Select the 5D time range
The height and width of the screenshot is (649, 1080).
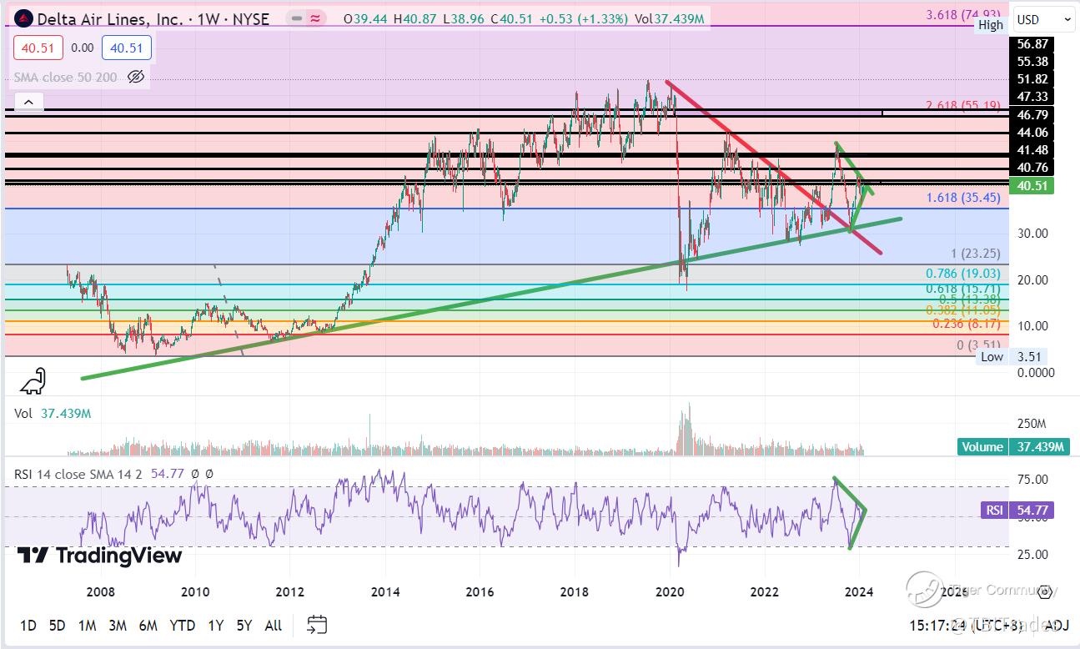click(x=57, y=625)
